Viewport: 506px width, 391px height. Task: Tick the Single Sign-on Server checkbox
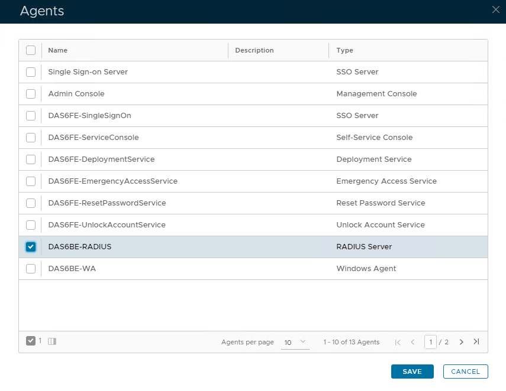coord(31,72)
